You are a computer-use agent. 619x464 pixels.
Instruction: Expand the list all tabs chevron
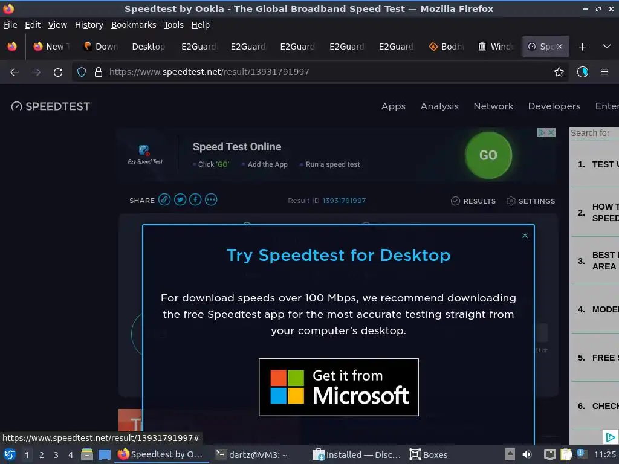[607, 47]
